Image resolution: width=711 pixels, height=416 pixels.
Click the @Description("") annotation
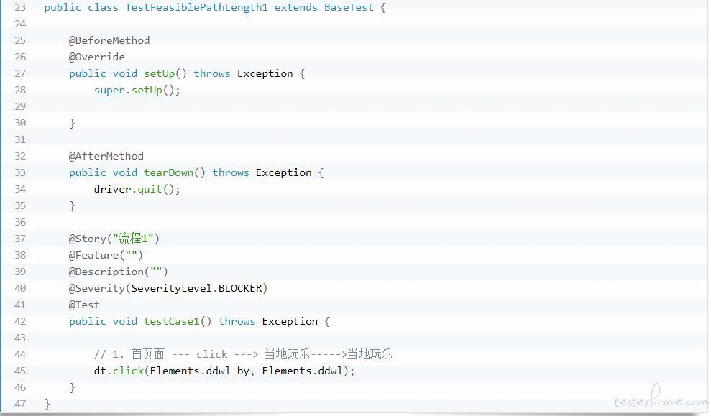(119, 272)
